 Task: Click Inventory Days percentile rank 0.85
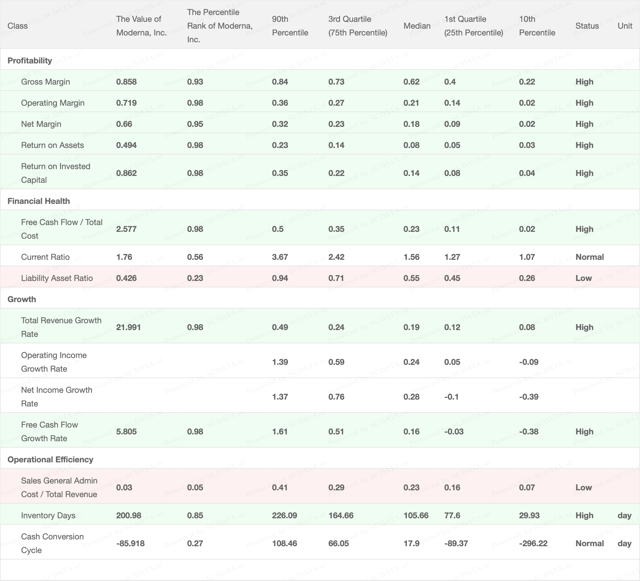point(195,516)
